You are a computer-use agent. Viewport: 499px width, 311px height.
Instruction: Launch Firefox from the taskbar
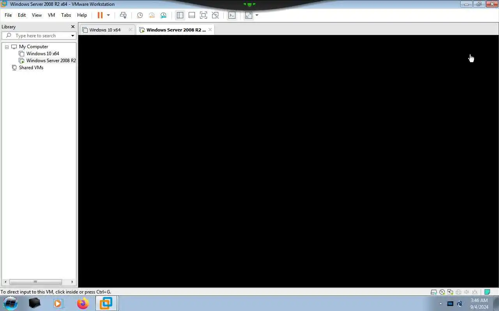[83, 303]
